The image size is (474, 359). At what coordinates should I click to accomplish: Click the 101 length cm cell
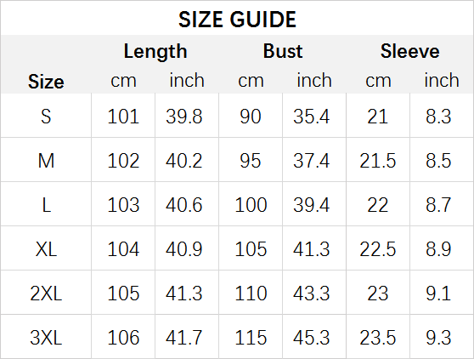[x=123, y=117]
